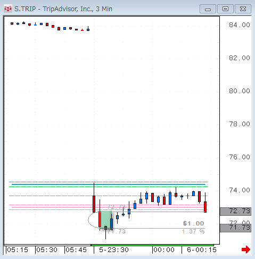Click the 05:45 time axis label
The image size is (255, 259).
(x=76, y=250)
